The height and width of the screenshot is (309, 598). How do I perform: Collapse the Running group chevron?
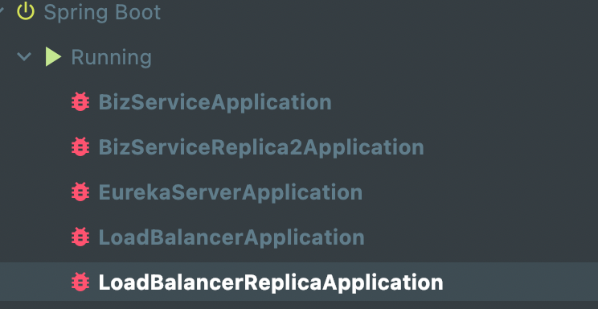tap(24, 57)
